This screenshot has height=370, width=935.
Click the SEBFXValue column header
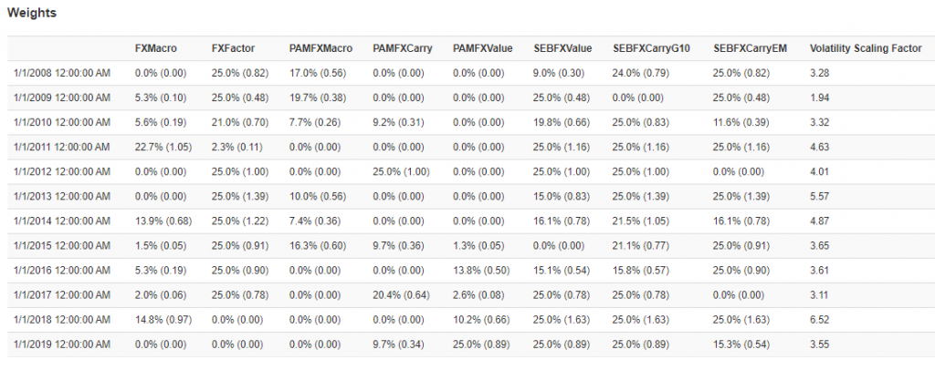pyautogui.click(x=562, y=49)
